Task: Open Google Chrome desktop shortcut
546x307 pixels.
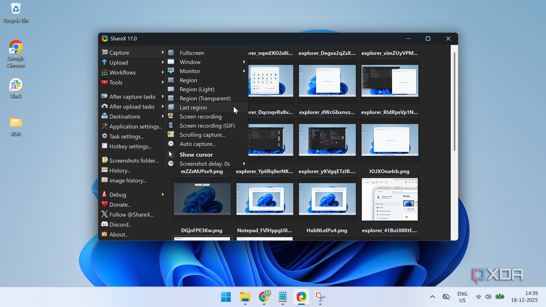Action: click(x=16, y=54)
